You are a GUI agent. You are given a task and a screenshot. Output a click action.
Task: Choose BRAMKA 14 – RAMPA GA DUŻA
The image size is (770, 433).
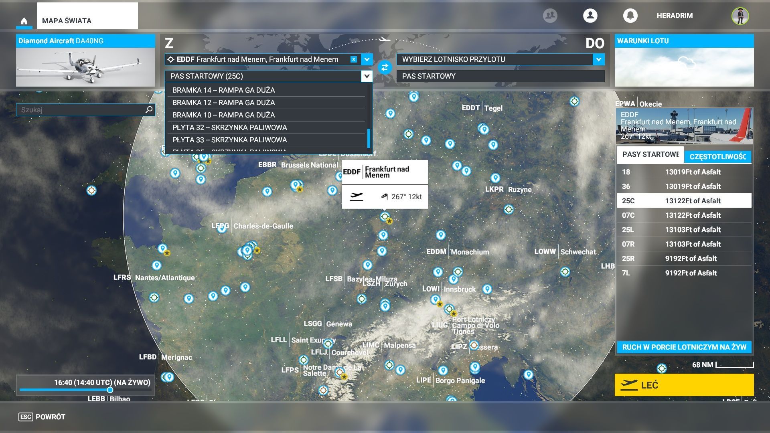pos(266,90)
